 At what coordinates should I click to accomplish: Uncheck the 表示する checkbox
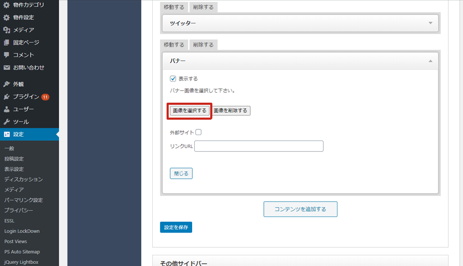[x=173, y=79]
